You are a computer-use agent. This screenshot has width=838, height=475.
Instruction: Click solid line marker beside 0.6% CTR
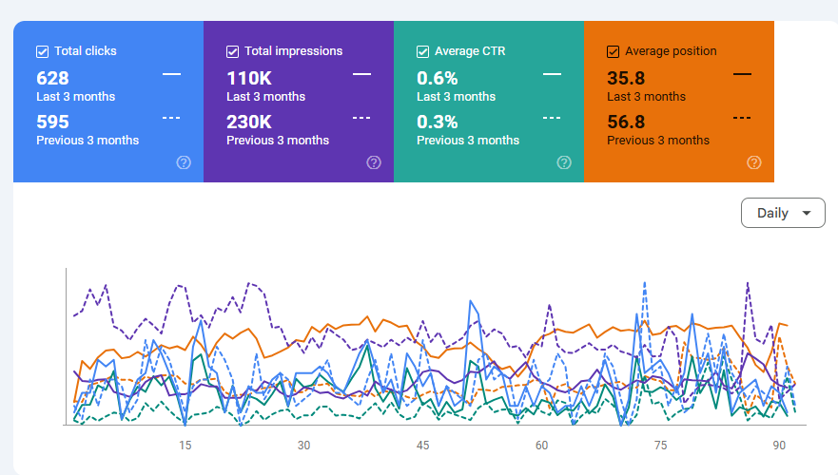click(552, 73)
